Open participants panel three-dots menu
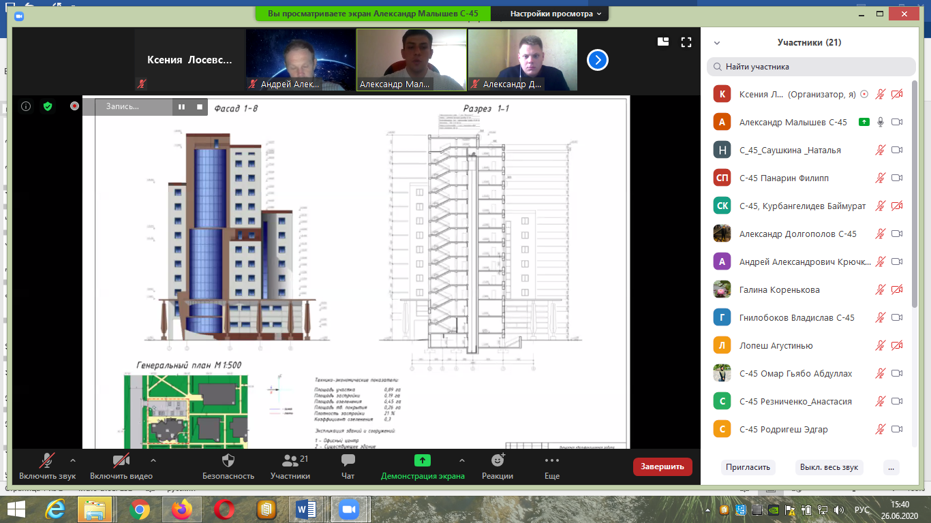Viewport: 931px width, 523px height. click(891, 467)
